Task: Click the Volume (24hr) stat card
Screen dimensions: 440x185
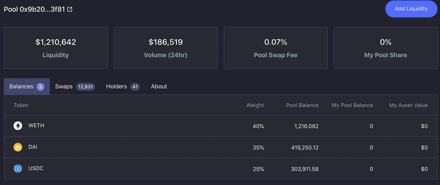Action: coord(166,48)
